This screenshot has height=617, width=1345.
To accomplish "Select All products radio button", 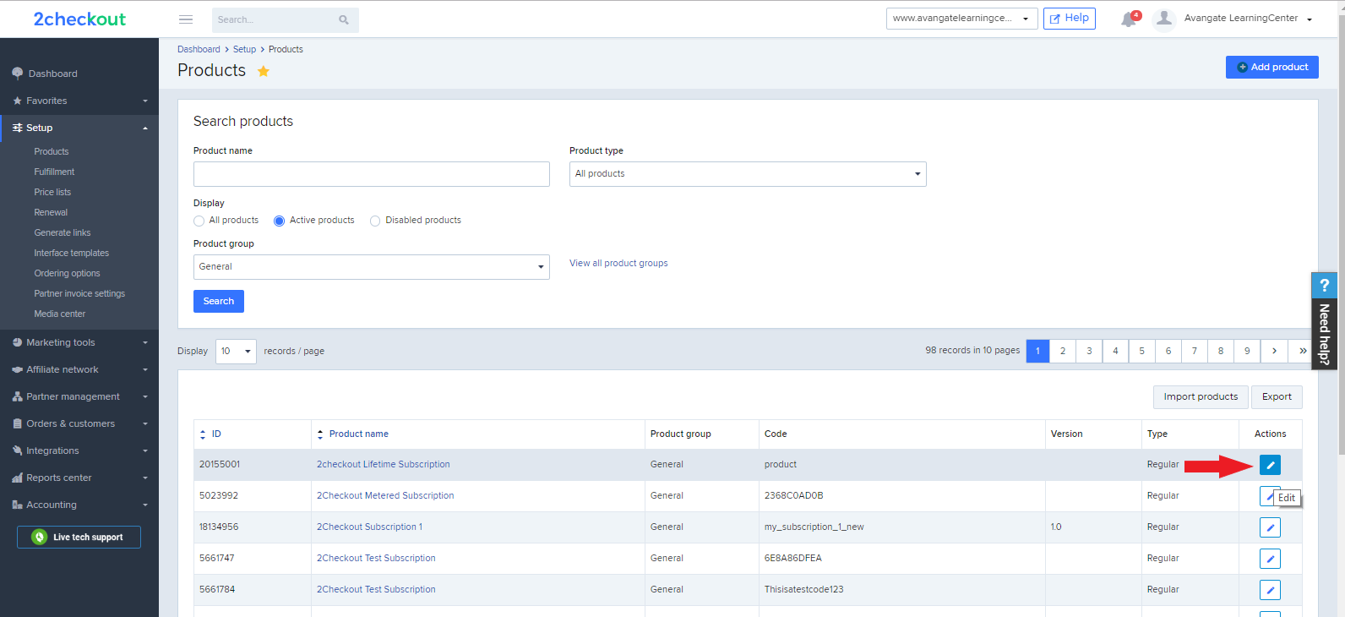I will (x=199, y=221).
